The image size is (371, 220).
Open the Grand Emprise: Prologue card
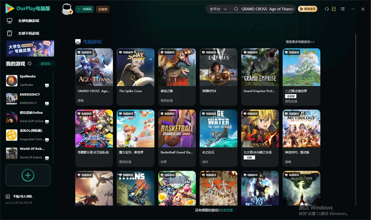click(x=260, y=77)
